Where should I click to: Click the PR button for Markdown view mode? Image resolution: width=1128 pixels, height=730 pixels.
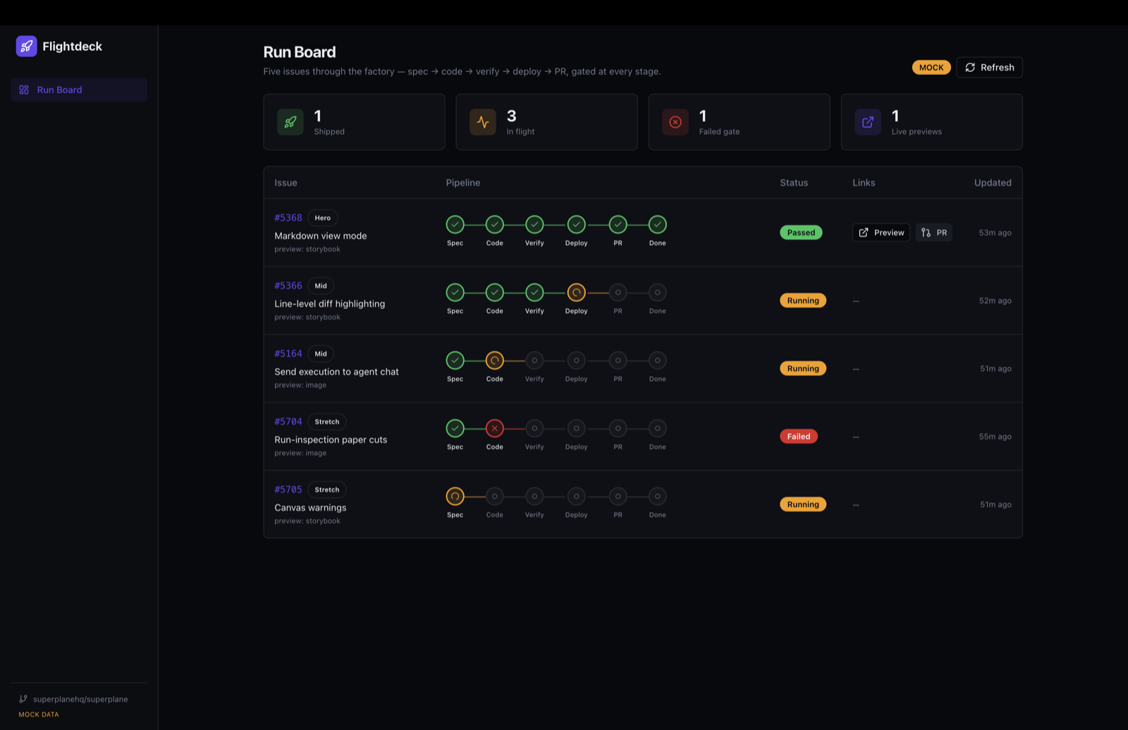point(934,232)
